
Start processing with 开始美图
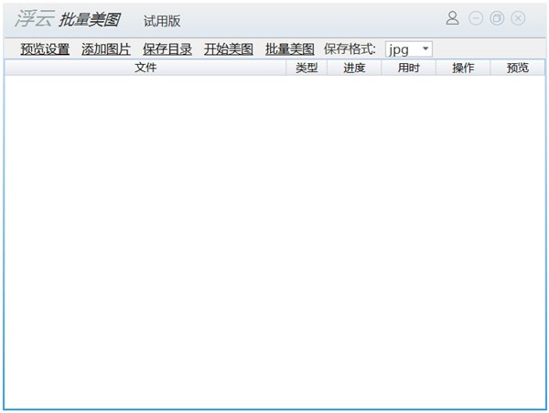tap(229, 49)
